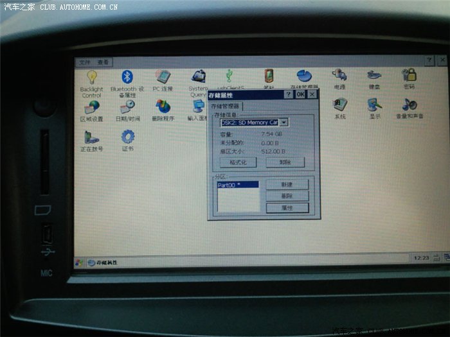
Task: Click the 格式化 format button
Action: 238,162
